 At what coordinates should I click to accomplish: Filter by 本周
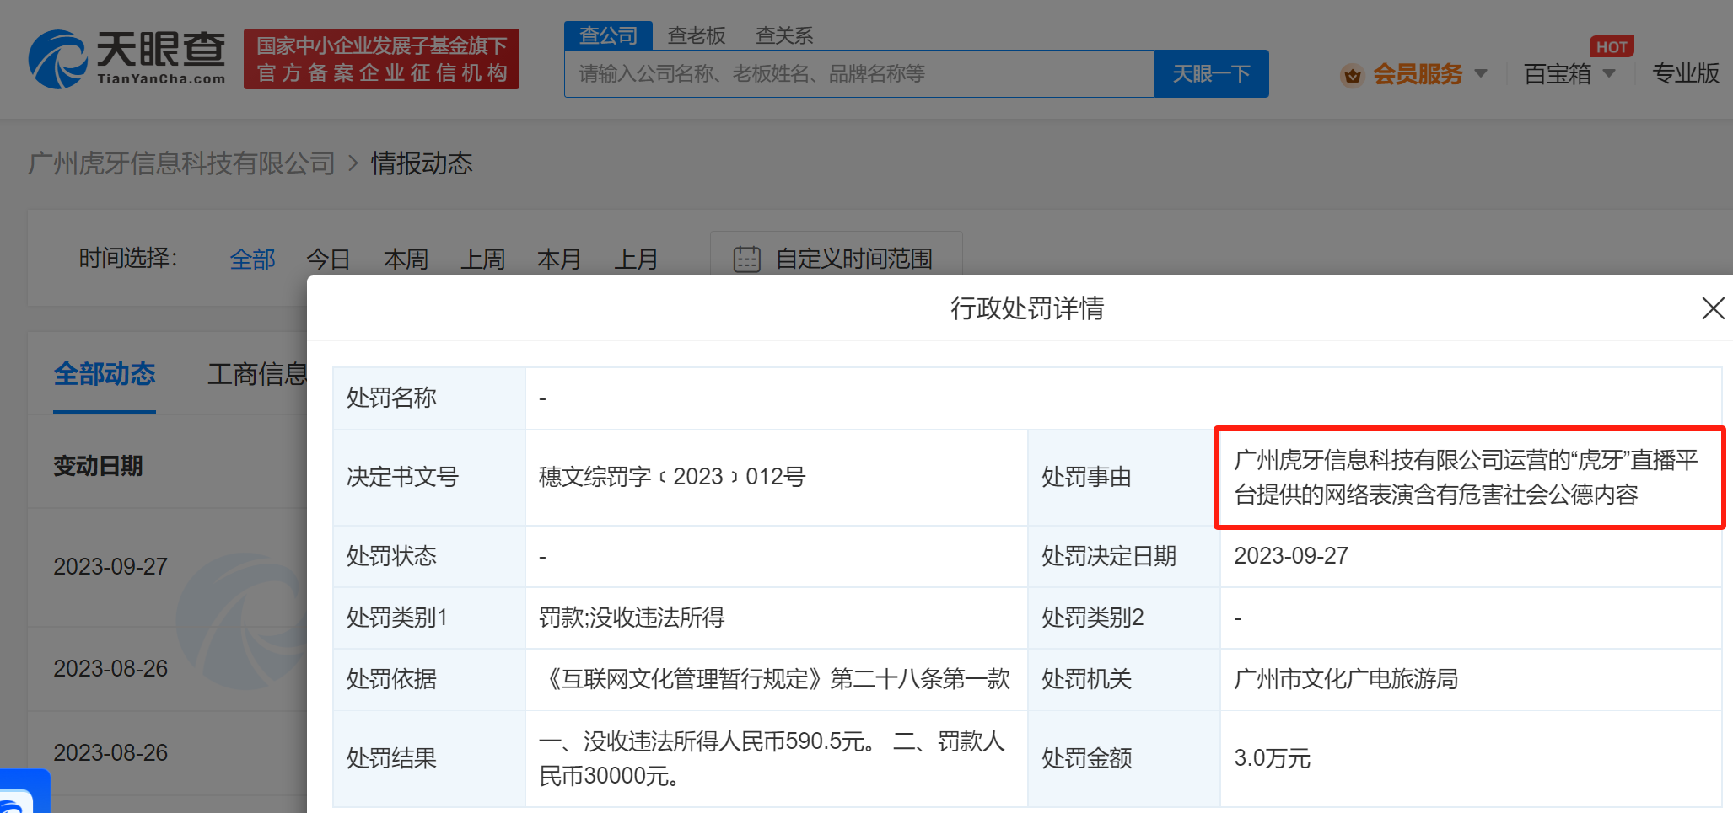tap(406, 259)
